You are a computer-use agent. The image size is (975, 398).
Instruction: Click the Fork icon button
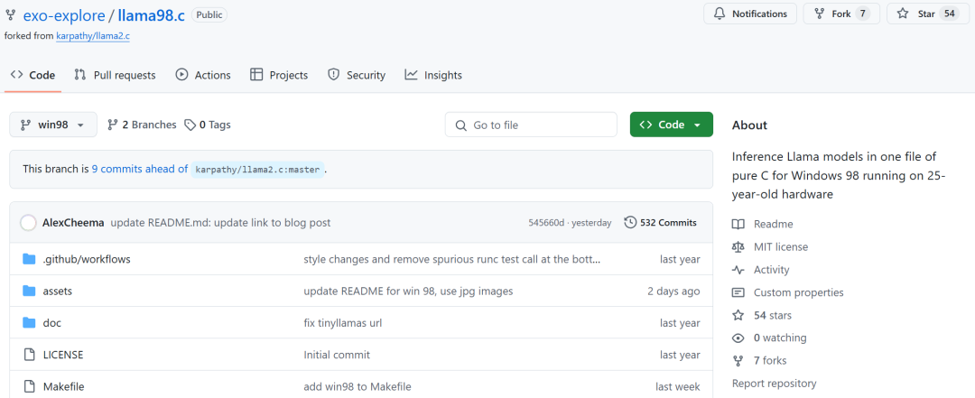coord(819,14)
